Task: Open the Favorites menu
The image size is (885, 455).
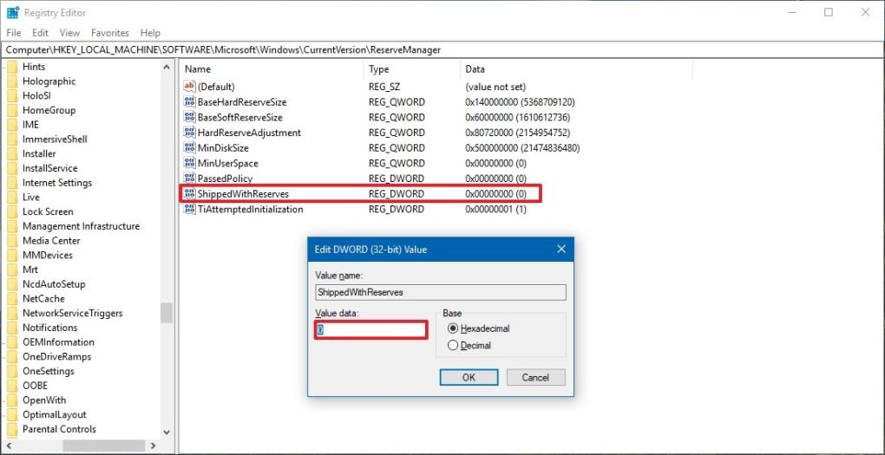Action: point(109,33)
